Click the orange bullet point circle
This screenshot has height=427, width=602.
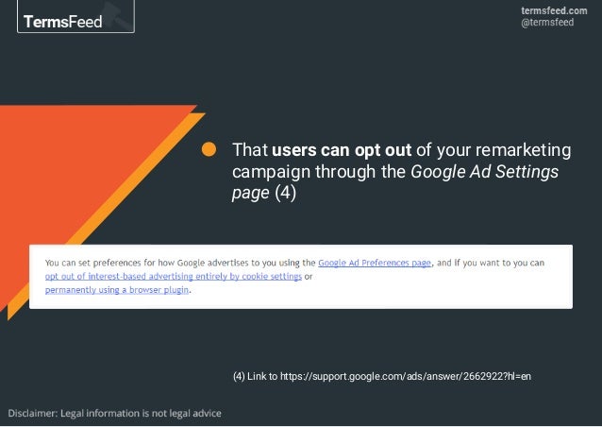210,151
